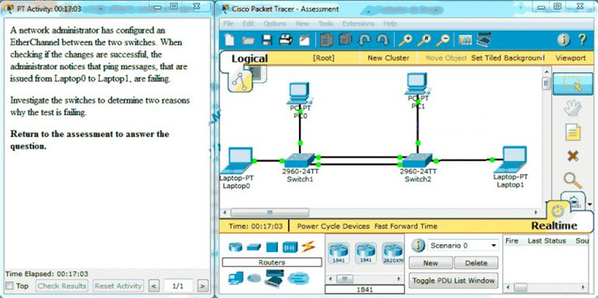This screenshot has height=298, width=598.
Task: Go to previous instruction page arrow
Action: tap(153, 285)
